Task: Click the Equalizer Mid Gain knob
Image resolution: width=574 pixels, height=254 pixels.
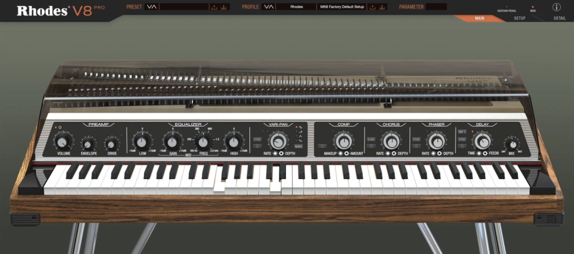Action: [x=172, y=142]
